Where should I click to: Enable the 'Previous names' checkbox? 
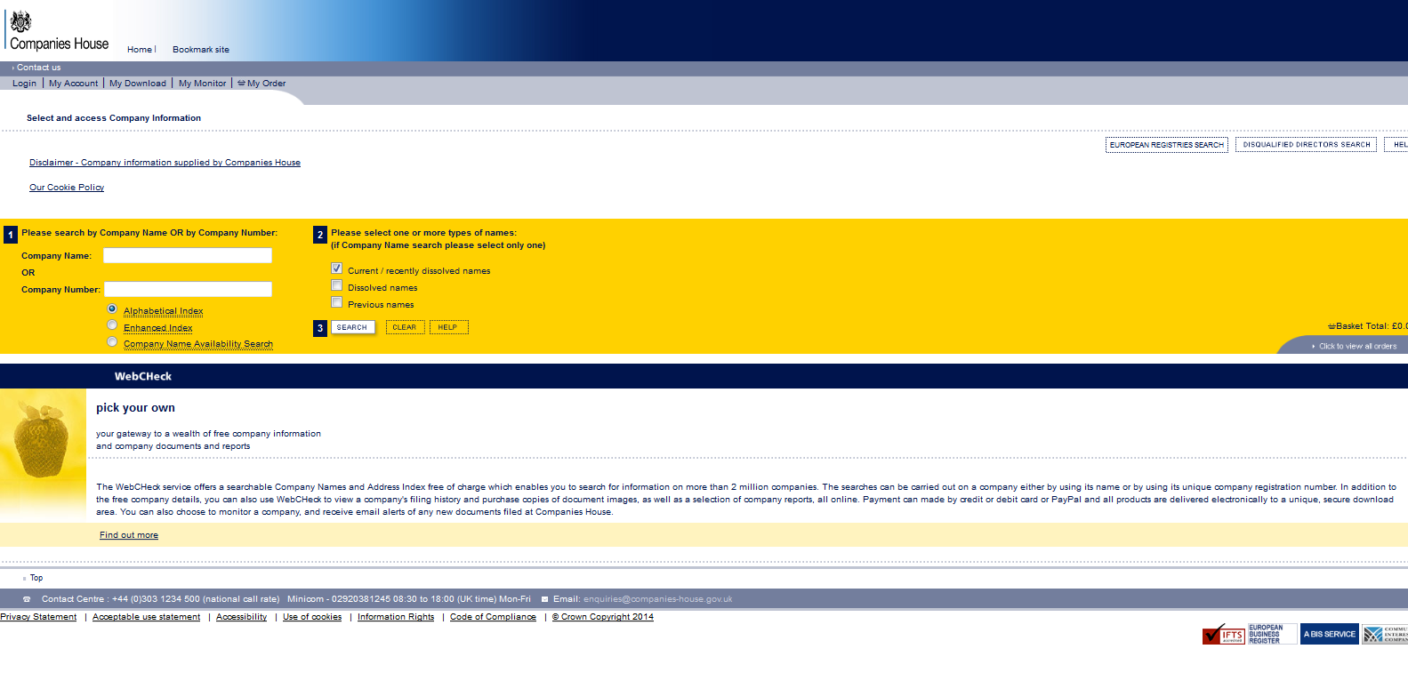click(336, 302)
